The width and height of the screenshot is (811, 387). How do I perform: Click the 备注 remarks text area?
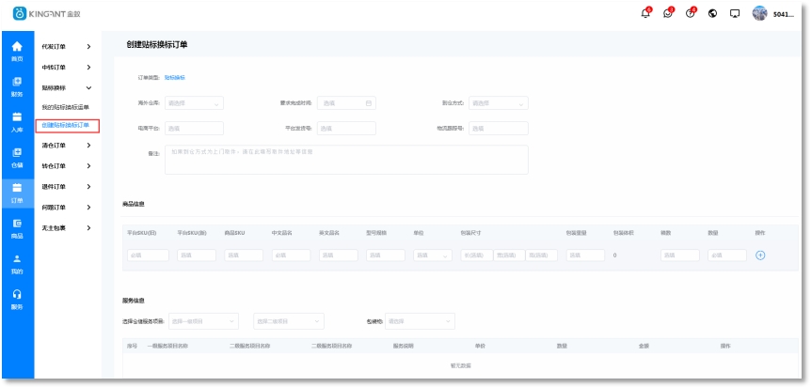click(x=346, y=160)
